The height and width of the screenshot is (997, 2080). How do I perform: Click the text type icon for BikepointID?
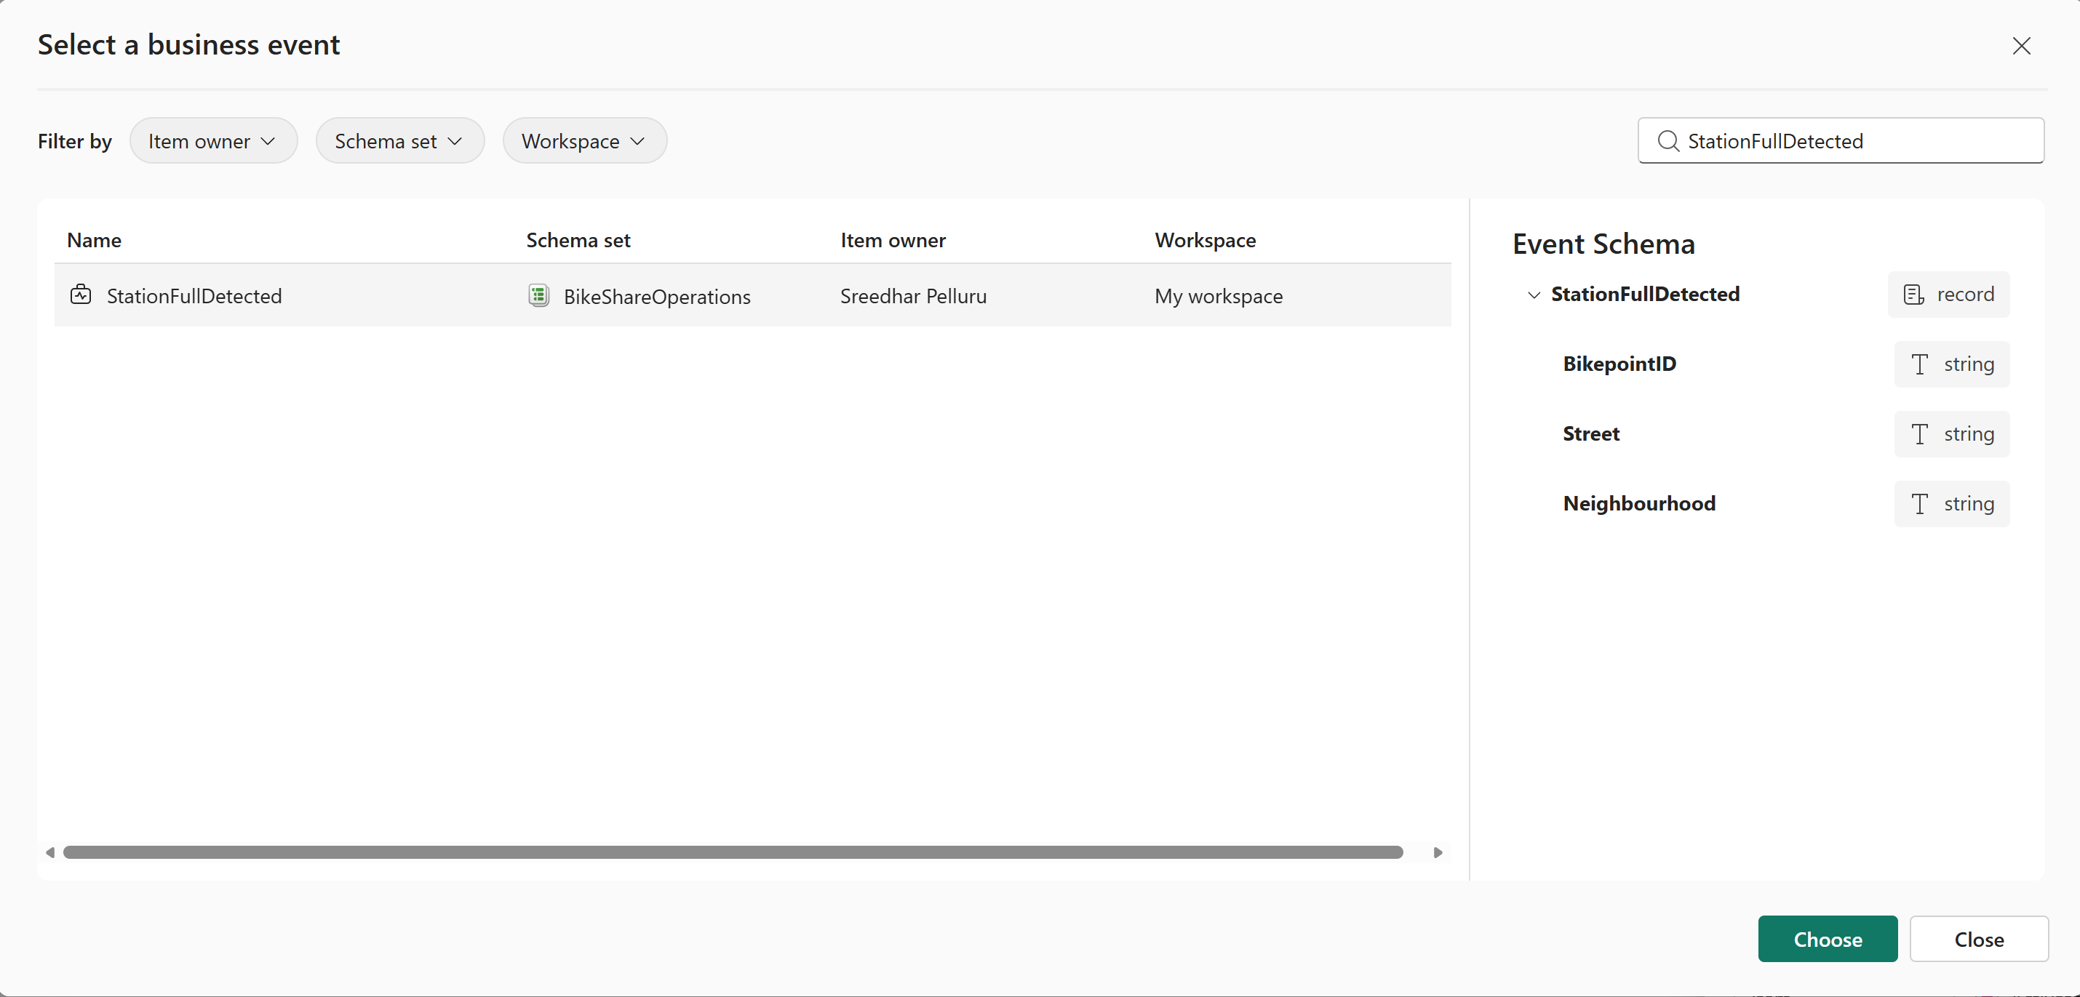tap(1919, 364)
